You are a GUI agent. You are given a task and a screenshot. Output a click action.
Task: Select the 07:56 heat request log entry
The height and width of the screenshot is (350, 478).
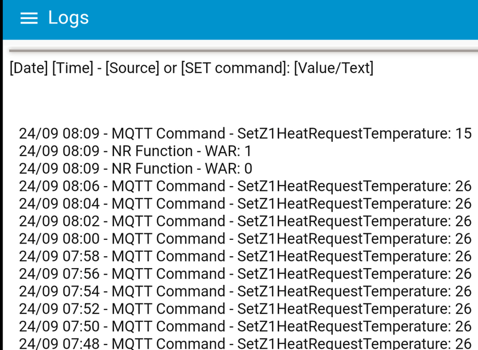(245, 274)
